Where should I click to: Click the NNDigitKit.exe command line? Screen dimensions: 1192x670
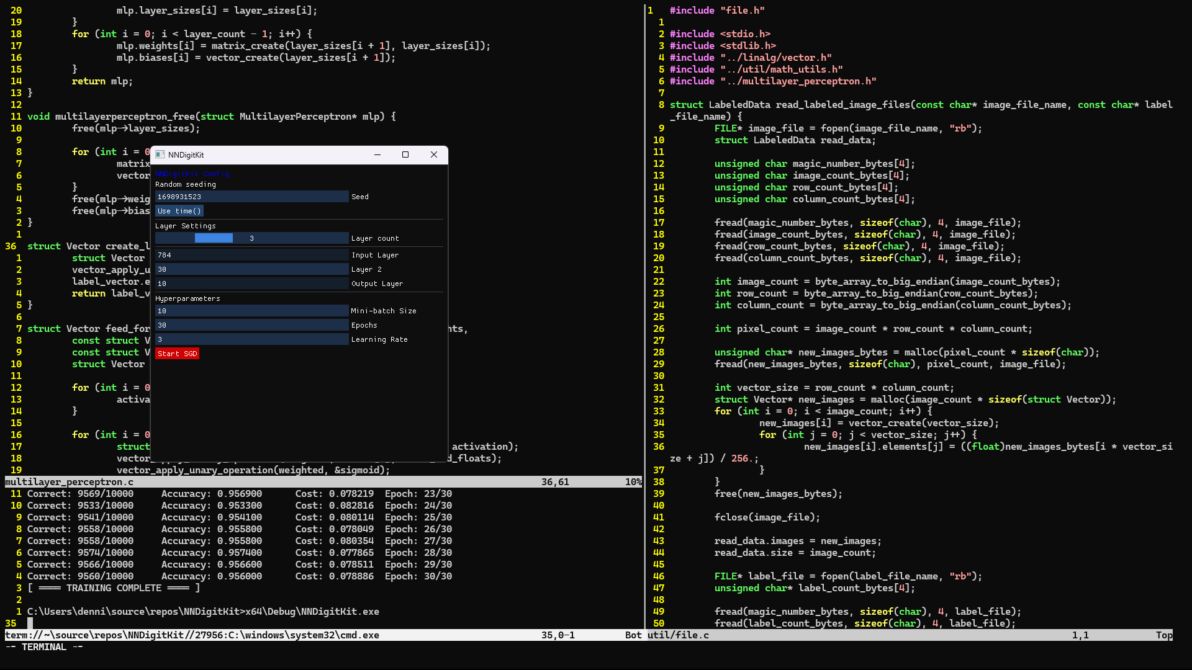[x=203, y=612]
